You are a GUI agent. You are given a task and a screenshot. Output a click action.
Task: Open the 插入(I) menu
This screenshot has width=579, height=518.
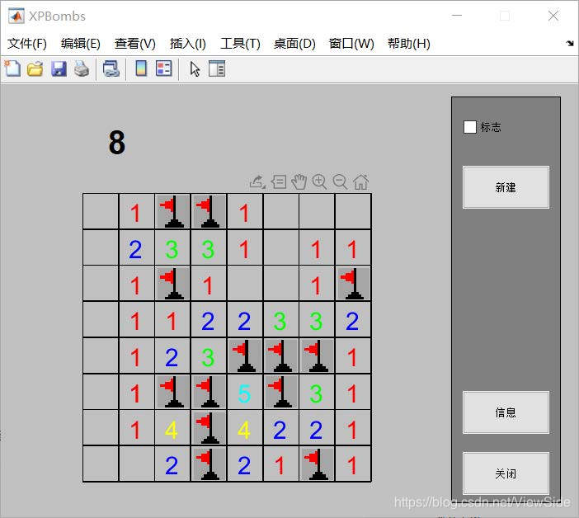pyautogui.click(x=187, y=44)
